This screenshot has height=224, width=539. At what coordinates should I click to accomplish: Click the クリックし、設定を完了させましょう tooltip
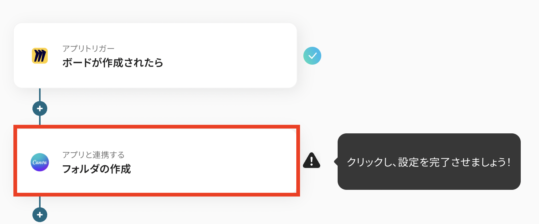point(428,162)
